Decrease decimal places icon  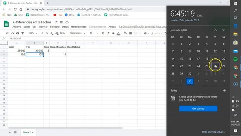pos(52,33)
